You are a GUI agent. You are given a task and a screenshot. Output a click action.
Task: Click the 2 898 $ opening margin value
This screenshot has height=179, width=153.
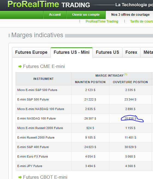[x=130, y=109]
